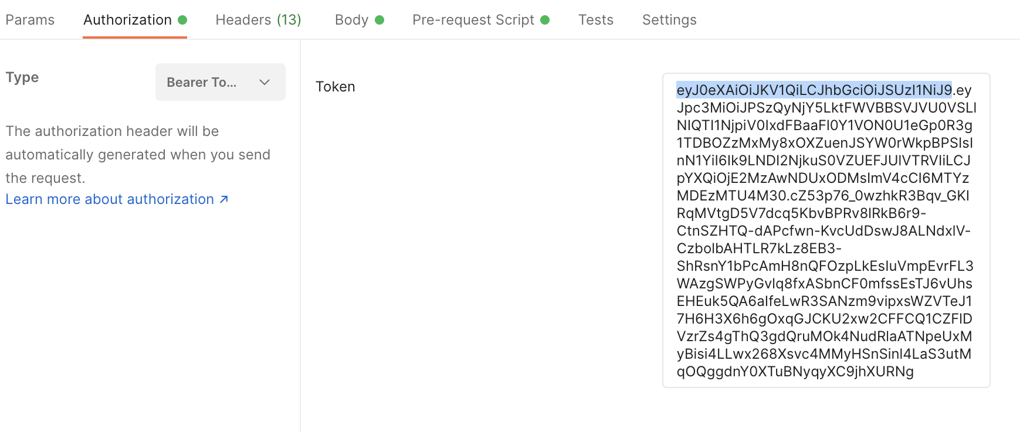1020x432 pixels.
Task: Switch to the Headers tab
Action: pyautogui.click(x=243, y=20)
